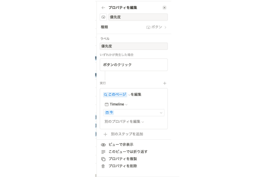The width and height of the screenshot is (266, 177).
Task: Open the 種類 property type selector
Action: click(156, 27)
